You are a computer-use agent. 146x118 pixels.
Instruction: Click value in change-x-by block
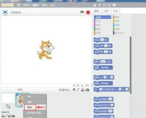(x=110, y=99)
